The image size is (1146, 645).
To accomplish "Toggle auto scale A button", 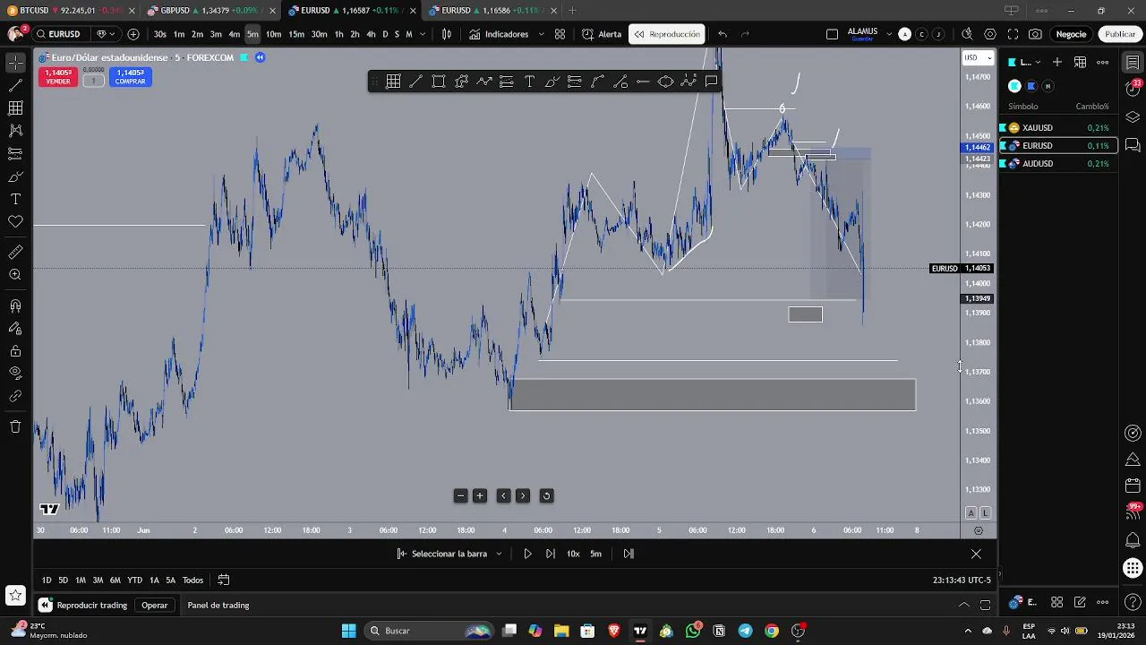I will click(971, 513).
